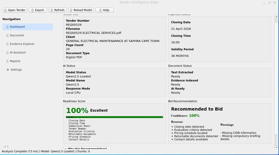Click the icon next to AI Assistant
This screenshot has width=279, height=155.
pyautogui.click(x=7, y=53)
